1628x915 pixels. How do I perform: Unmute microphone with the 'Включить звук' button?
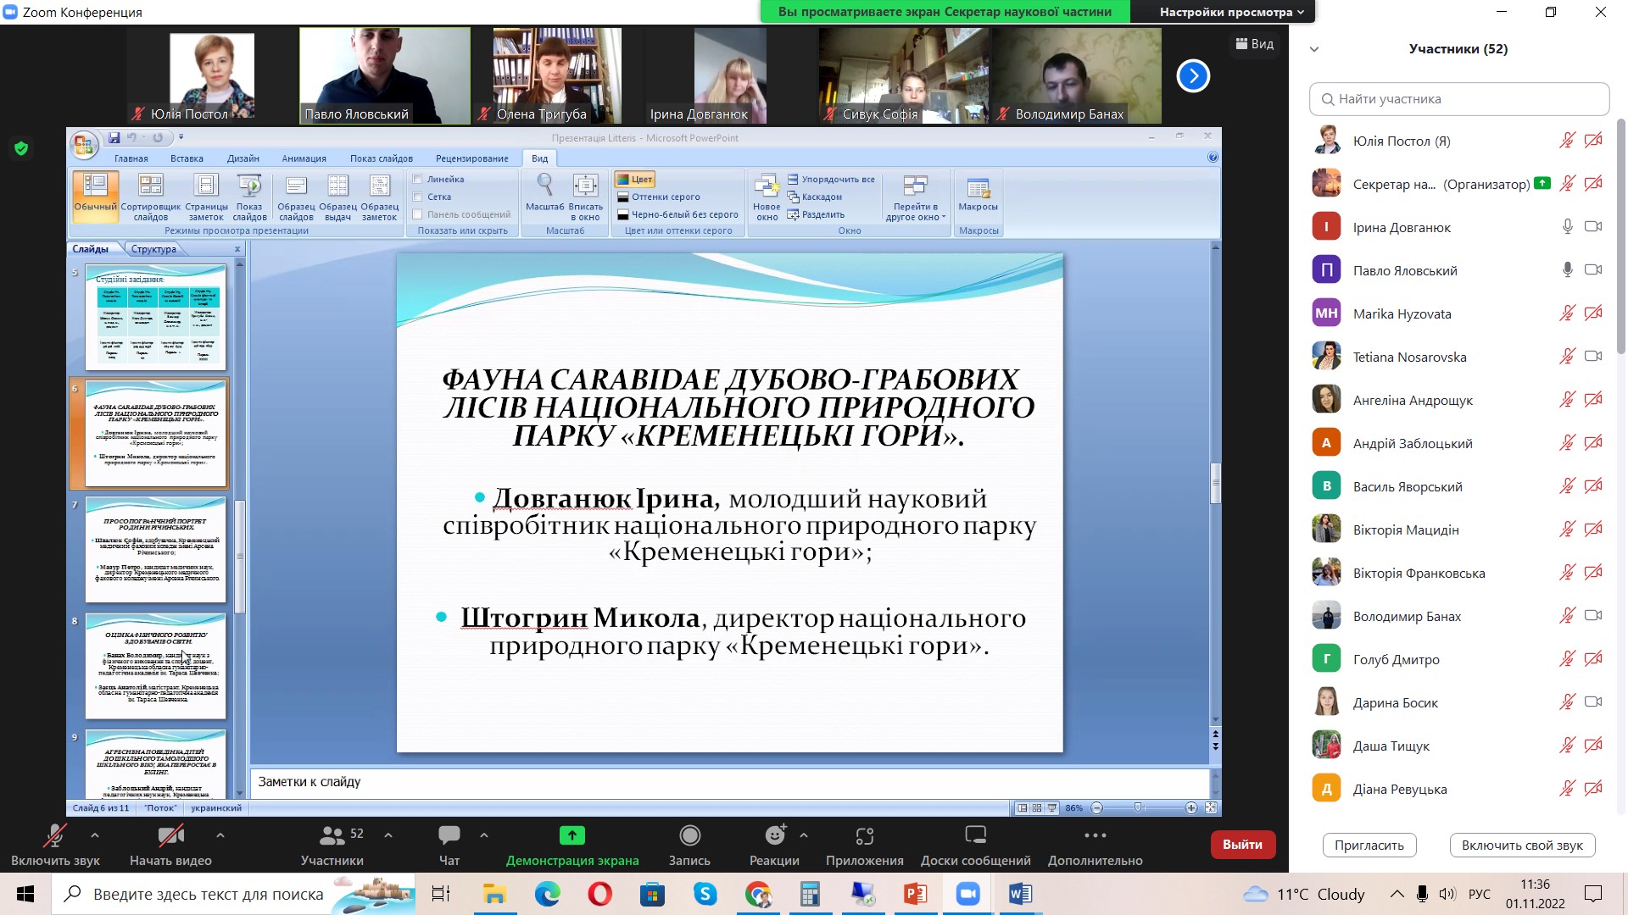coord(55,836)
